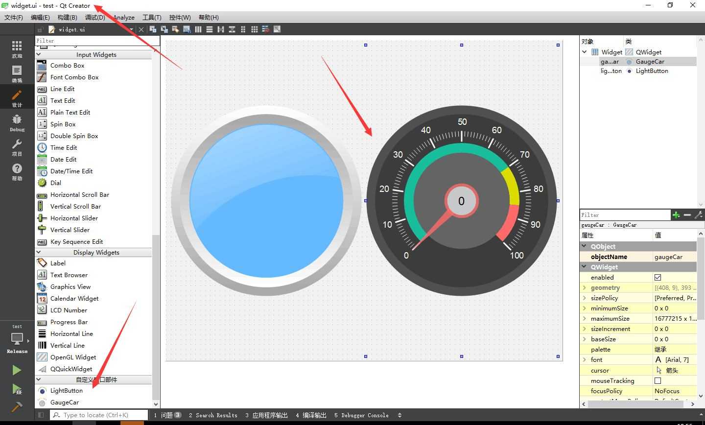Close widget.ui document with X icon
The width and height of the screenshot is (705, 425).
141,29
